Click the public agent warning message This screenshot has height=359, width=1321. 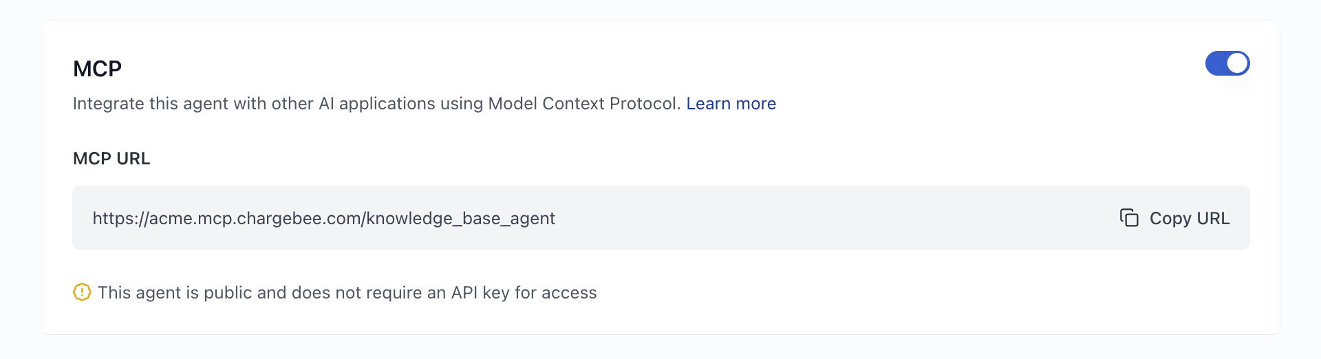(x=347, y=292)
